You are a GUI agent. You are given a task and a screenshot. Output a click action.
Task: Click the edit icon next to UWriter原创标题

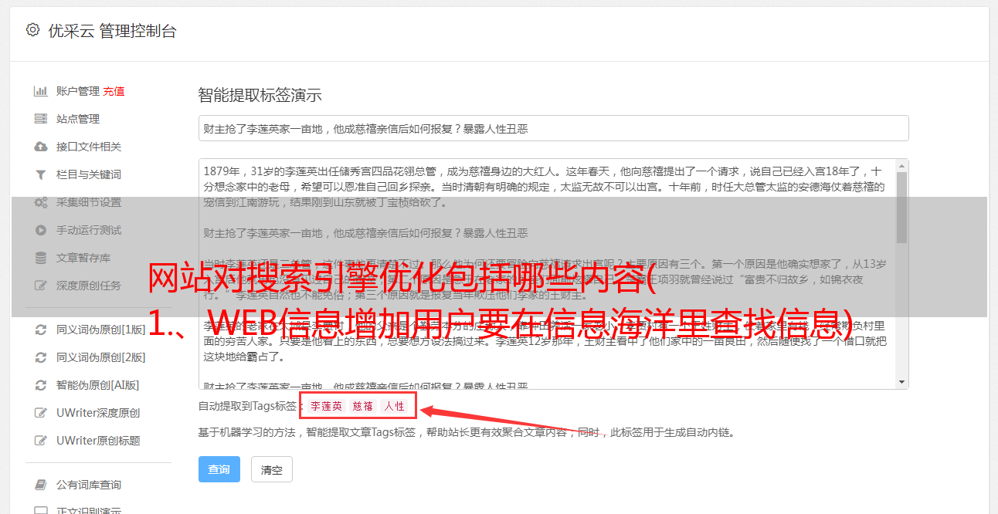(x=41, y=441)
